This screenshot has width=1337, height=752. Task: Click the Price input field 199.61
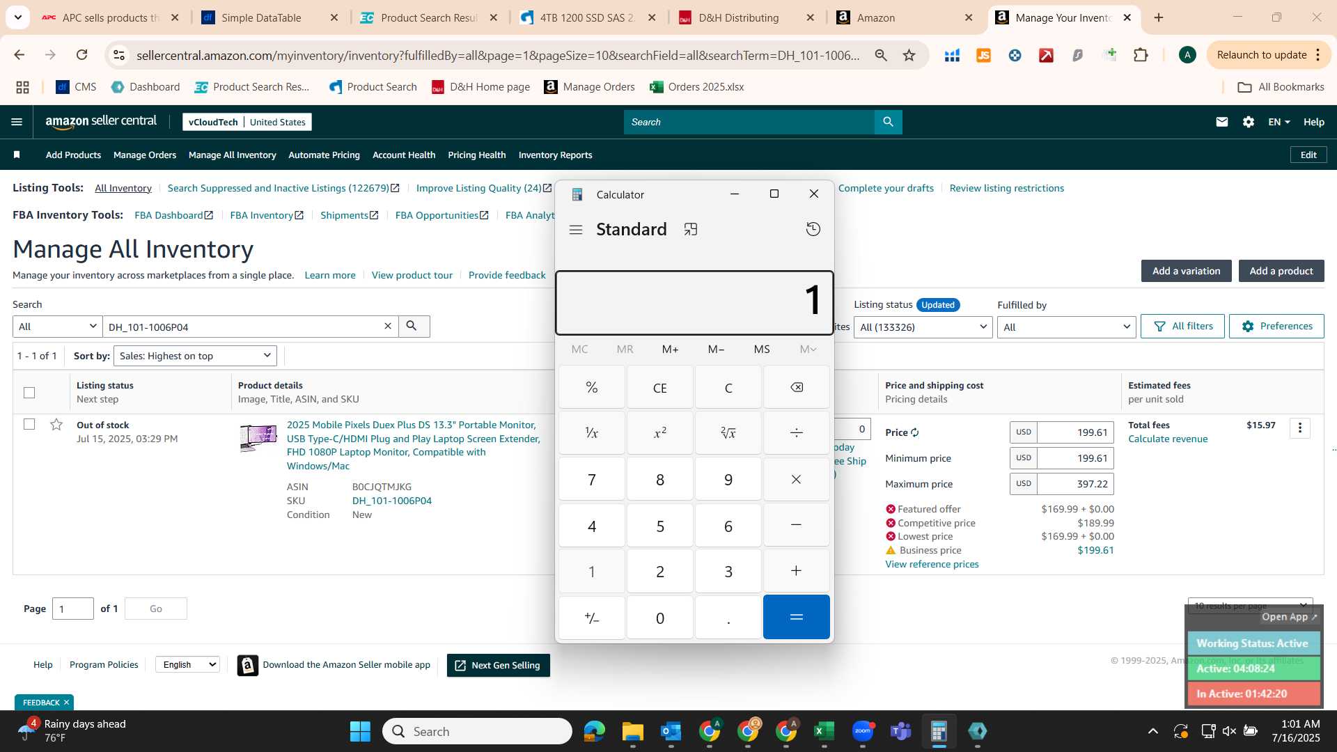tap(1076, 432)
